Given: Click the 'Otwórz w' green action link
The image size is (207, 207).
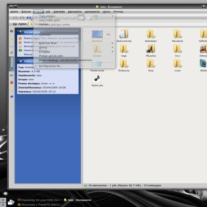Looking at the screenshot, I should click(35, 50).
